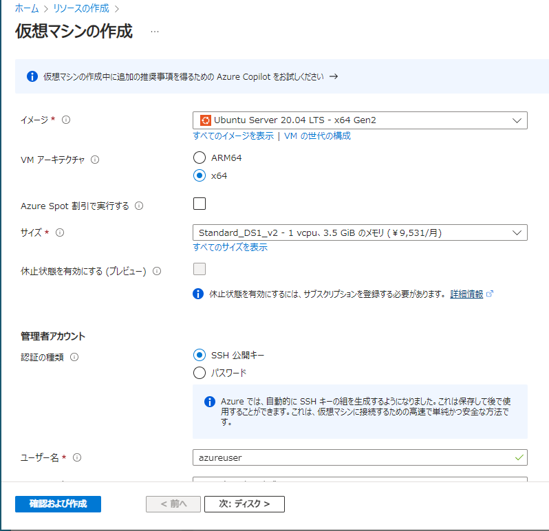Click the info icon beside Azure Spot 割引で実行する

pyautogui.click(x=139, y=206)
